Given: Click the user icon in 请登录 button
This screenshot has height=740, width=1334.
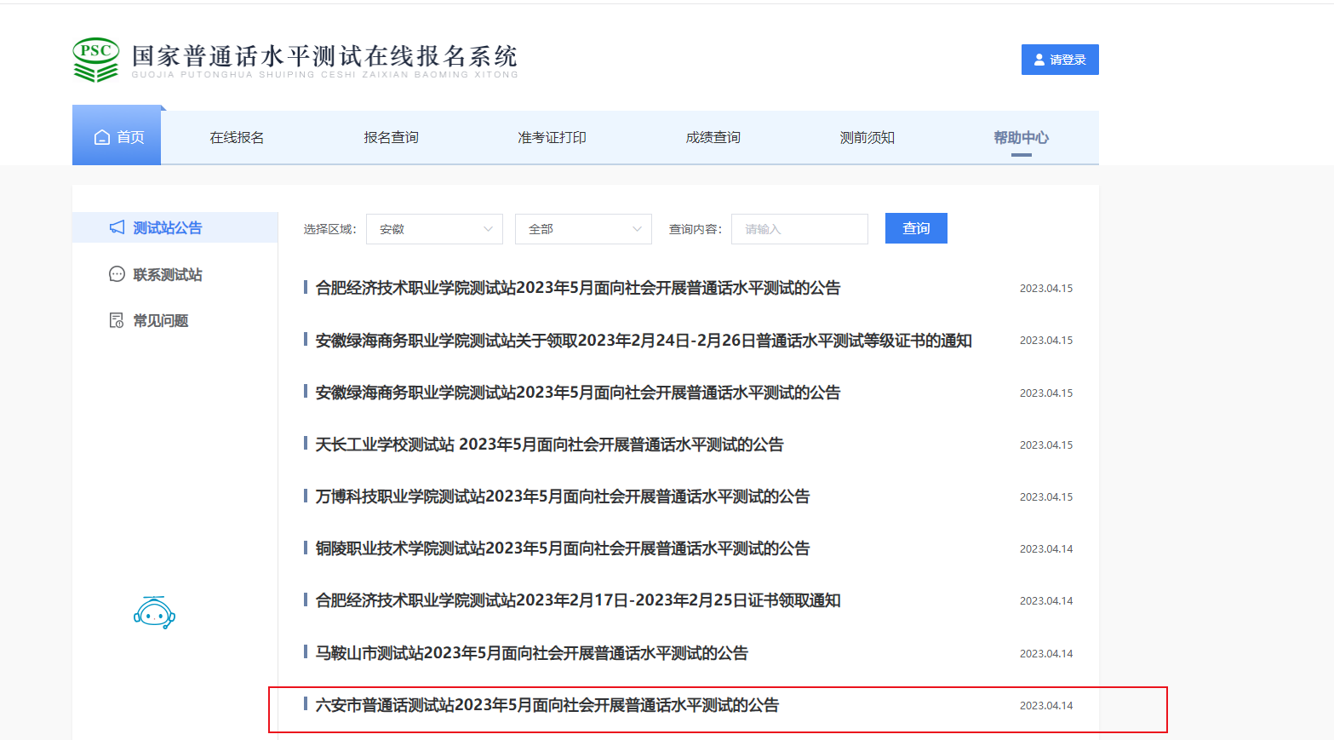Looking at the screenshot, I should click(1039, 60).
